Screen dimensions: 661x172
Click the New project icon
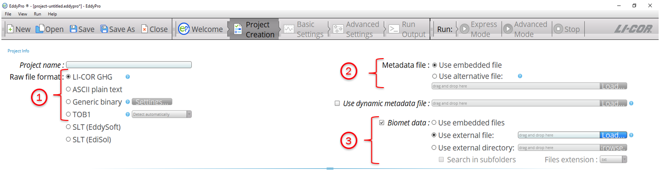pos(10,29)
